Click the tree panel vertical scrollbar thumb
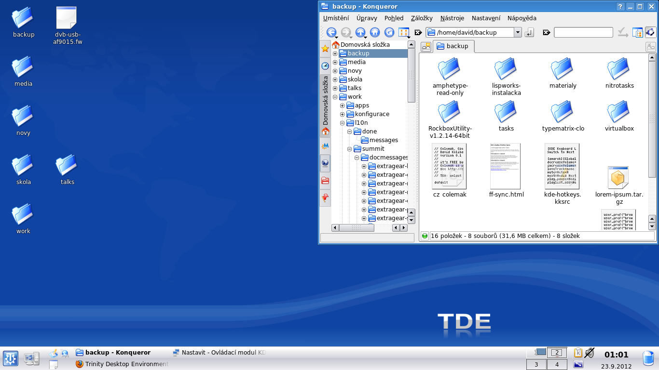The image size is (659, 370). coord(411,75)
